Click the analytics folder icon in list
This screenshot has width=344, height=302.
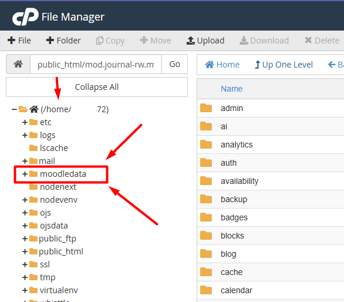206,145
